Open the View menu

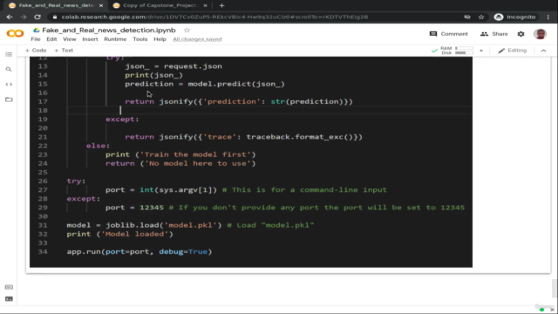point(70,39)
